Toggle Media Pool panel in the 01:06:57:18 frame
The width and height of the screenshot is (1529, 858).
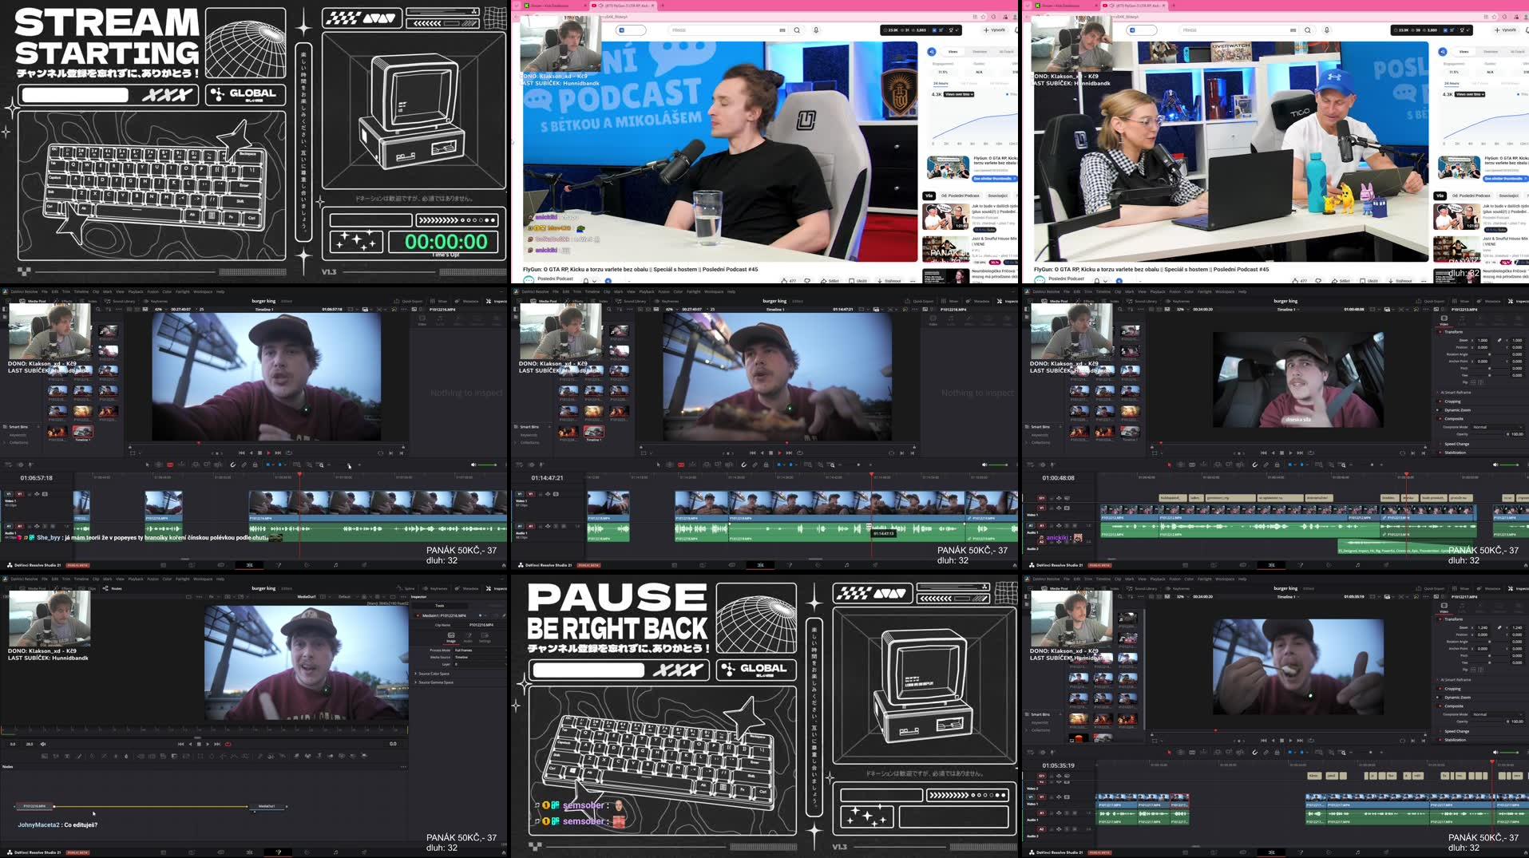point(34,301)
